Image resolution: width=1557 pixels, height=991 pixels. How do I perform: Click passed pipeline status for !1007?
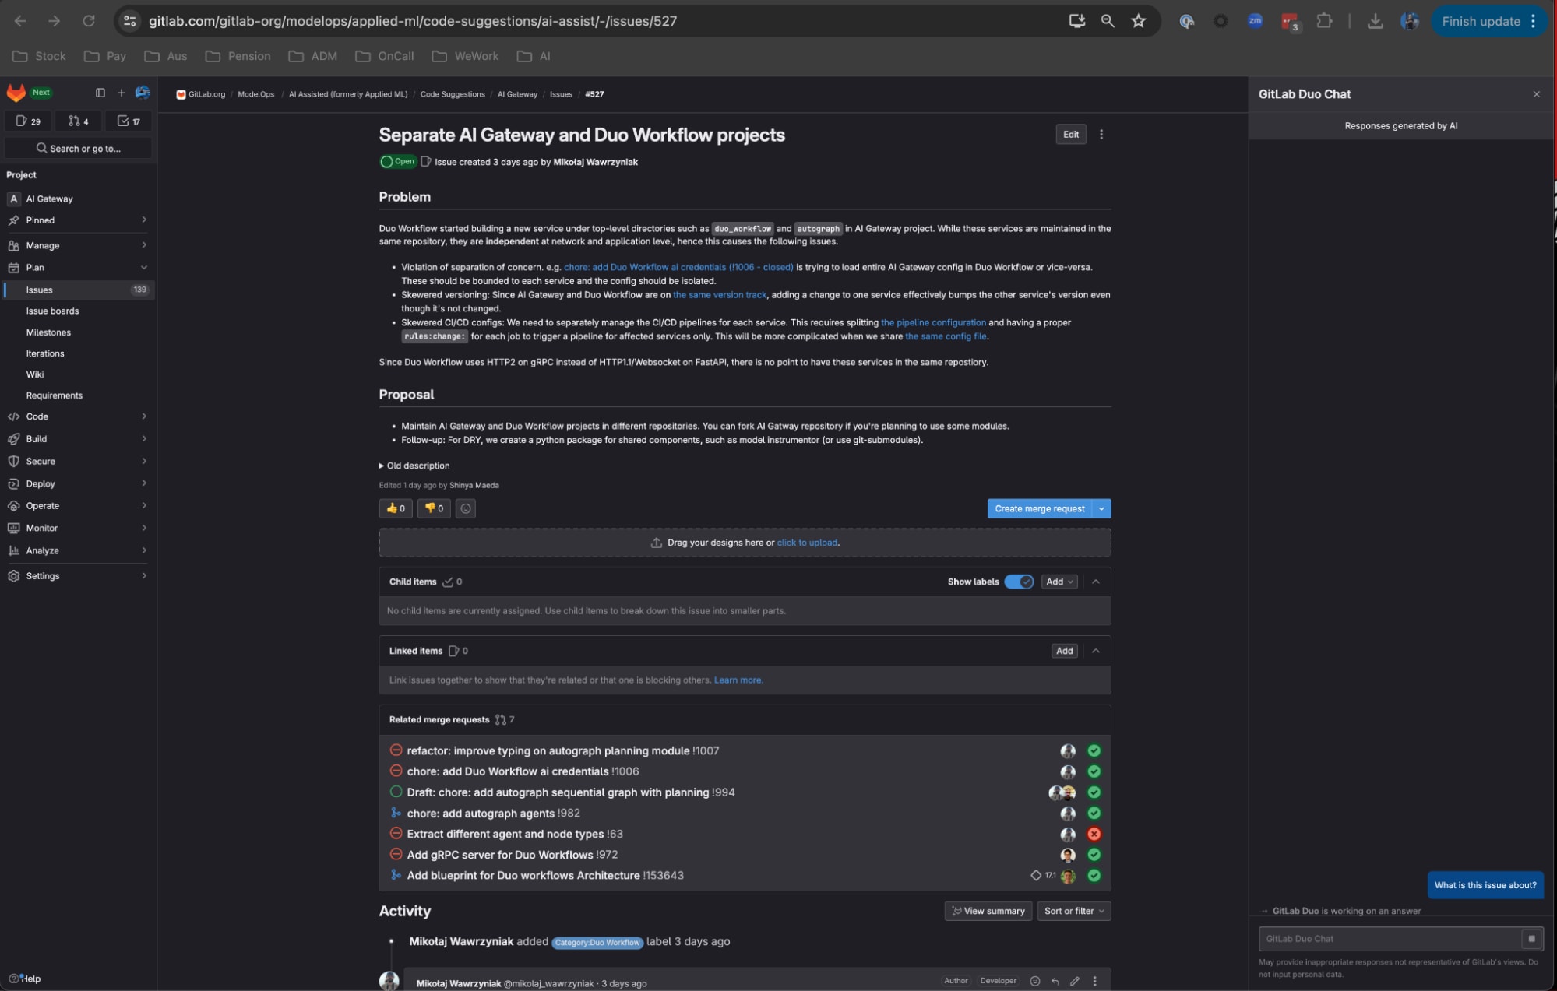click(1094, 750)
